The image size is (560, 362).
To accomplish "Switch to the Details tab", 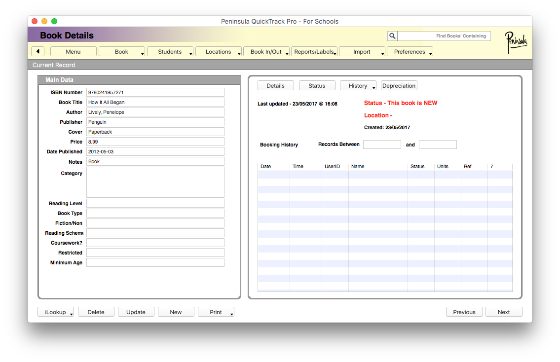I will (276, 86).
